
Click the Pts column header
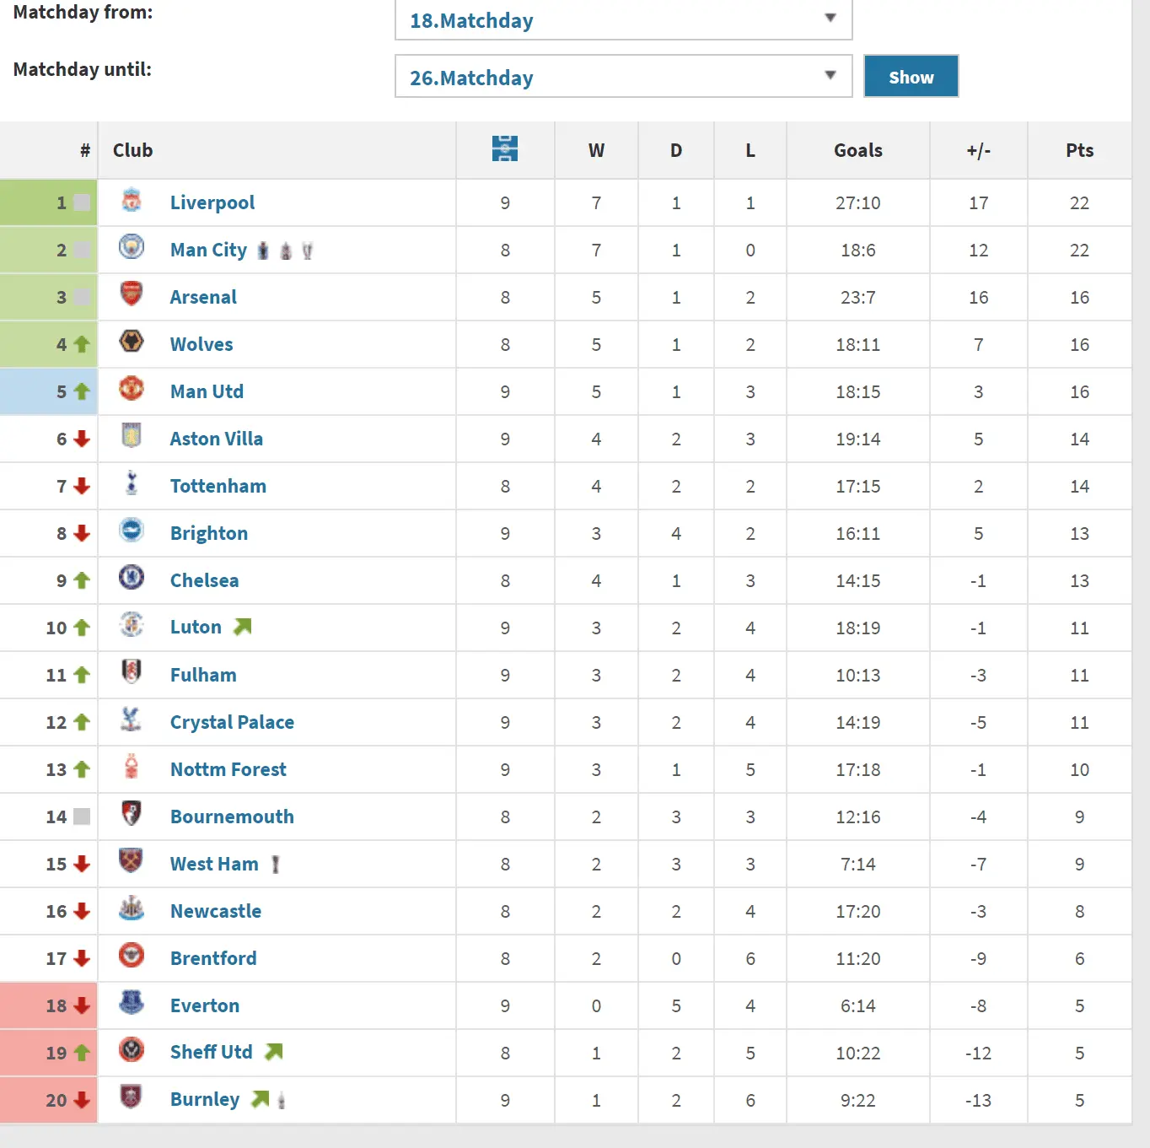1079,150
